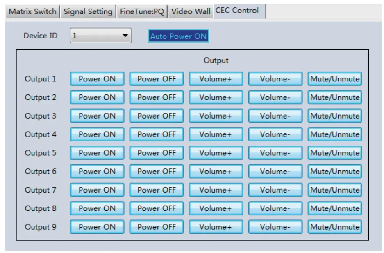The width and height of the screenshot is (384, 253).
Task: Open the Signal Setting tab
Action: [x=87, y=12]
